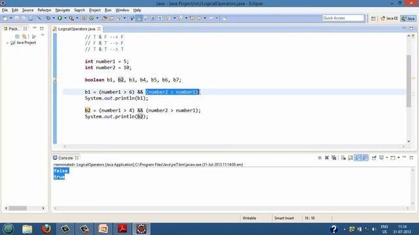This screenshot has width=419, height=235.
Task: Click the Open Perspective icon
Action: click(x=373, y=18)
